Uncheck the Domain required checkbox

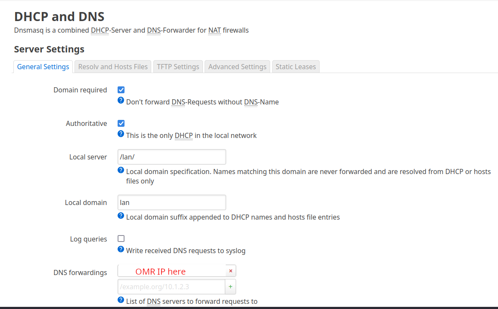pos(121,90)
